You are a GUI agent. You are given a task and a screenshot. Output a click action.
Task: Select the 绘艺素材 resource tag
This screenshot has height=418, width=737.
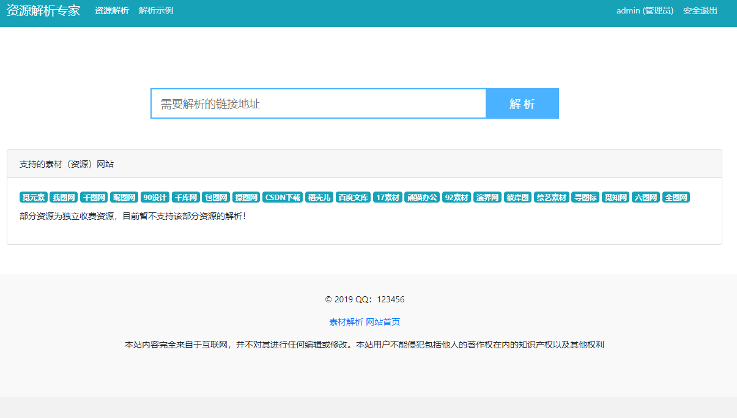click(x=552, y=197)
